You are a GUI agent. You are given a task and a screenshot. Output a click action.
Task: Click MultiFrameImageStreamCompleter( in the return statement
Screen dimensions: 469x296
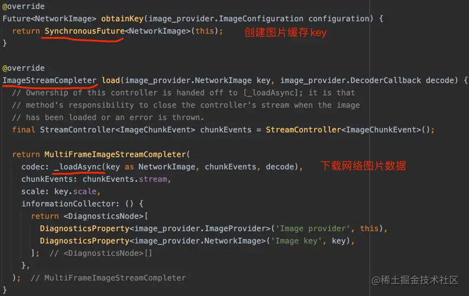pos(117,154)
